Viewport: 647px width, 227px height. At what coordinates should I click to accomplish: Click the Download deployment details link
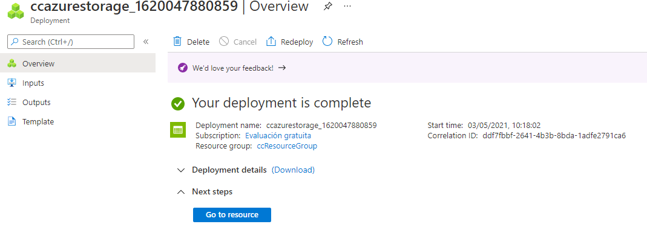293,170
